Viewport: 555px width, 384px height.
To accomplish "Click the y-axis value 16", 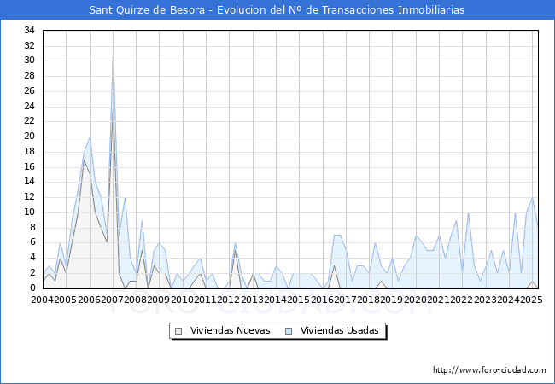I will click(29, 166).
